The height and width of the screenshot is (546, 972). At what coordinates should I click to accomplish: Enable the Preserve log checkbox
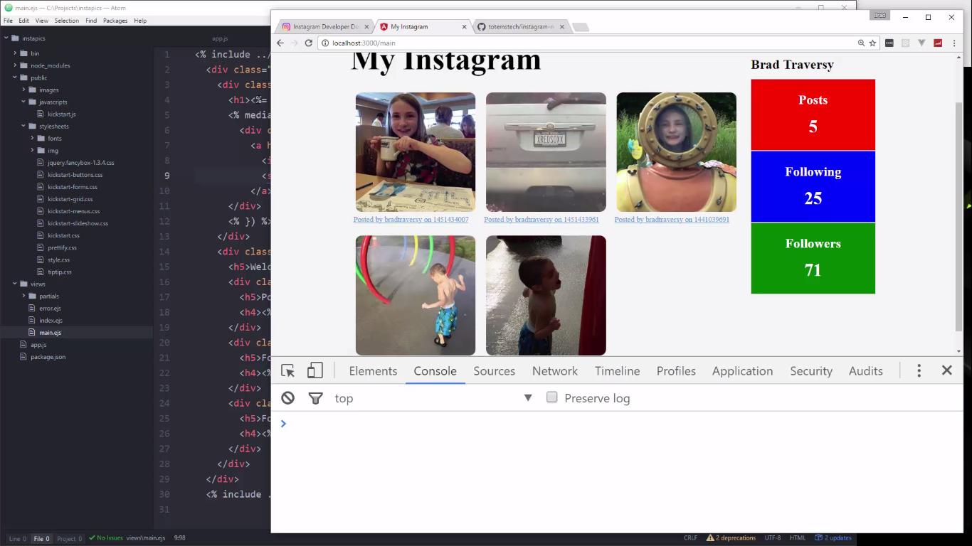pos(551,397)
